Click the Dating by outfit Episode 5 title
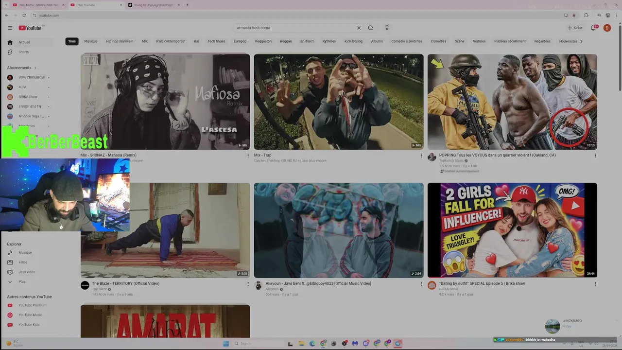This screenshot has height=350, width=622. tap(482, 283)
